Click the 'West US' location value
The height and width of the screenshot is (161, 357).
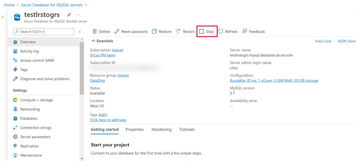click(x=97, y=106)
